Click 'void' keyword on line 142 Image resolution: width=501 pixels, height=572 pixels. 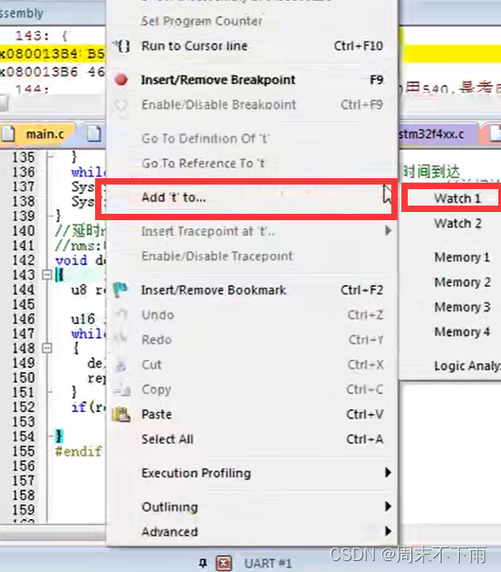coord(71,260)
